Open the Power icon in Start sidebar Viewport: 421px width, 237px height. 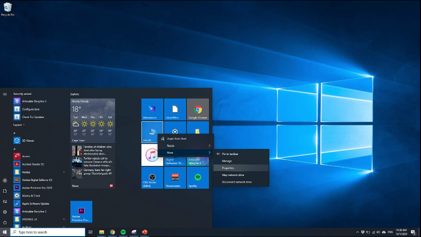coord(5,222)
